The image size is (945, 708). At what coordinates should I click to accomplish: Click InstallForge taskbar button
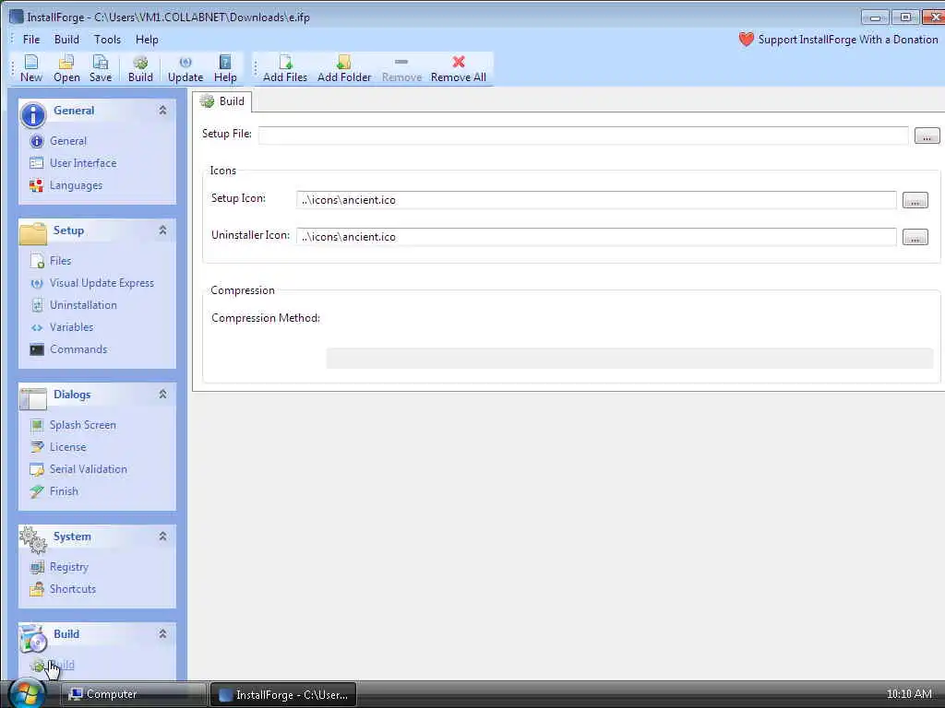[x=283, y=694]
